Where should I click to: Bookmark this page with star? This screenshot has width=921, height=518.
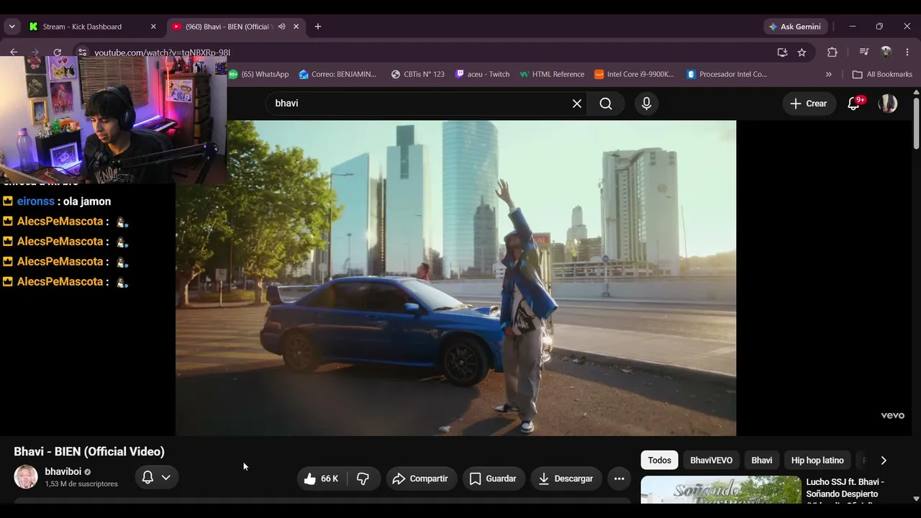(802, 53)
